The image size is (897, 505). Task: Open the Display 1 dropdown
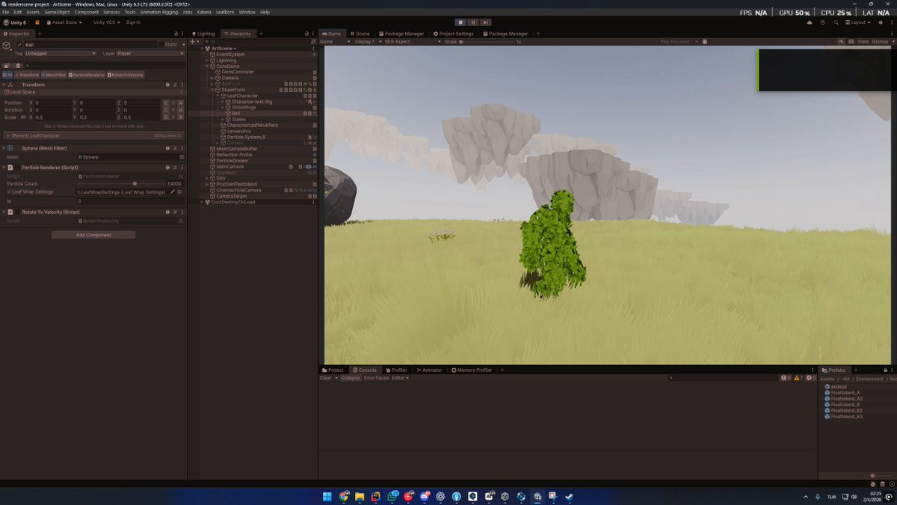(x=367, y=42)
